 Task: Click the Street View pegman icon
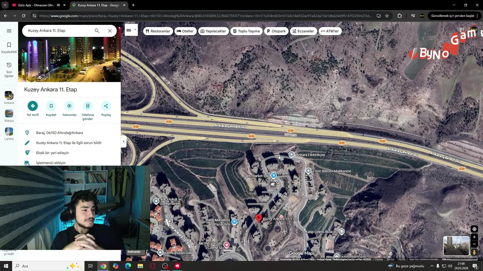click(474, 252)
